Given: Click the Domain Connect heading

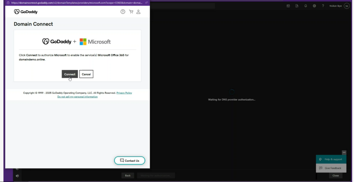Looking at the screenshot, I should [x=33, y=24].
